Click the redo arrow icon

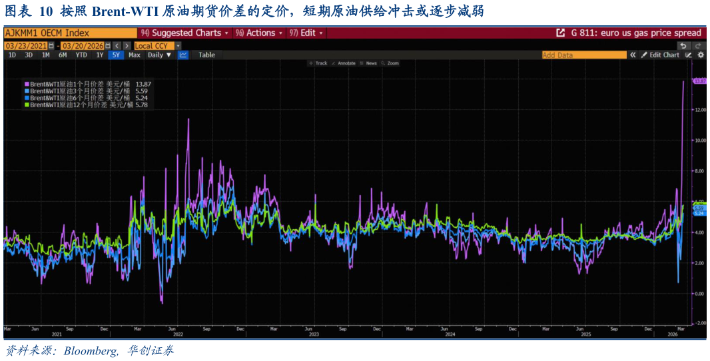click(x=698, y=46)
